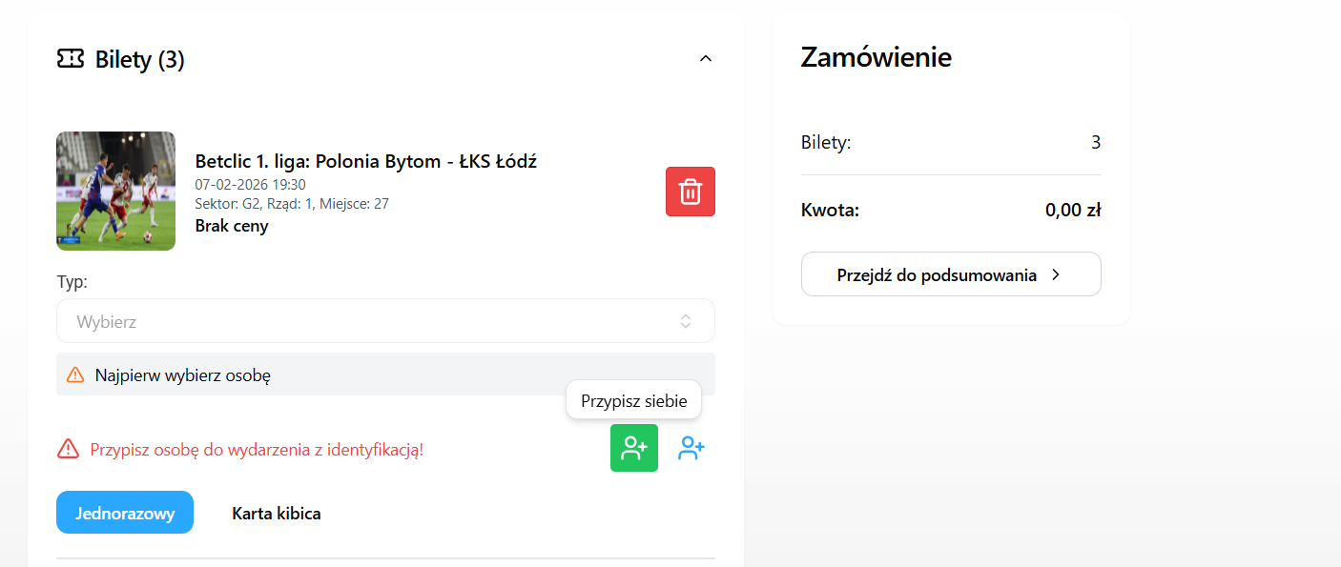The height and width of the screenshot is (567, 1341).
Task: Click the Najpierw wybierz osobę notice
Action: pos(183,375)
